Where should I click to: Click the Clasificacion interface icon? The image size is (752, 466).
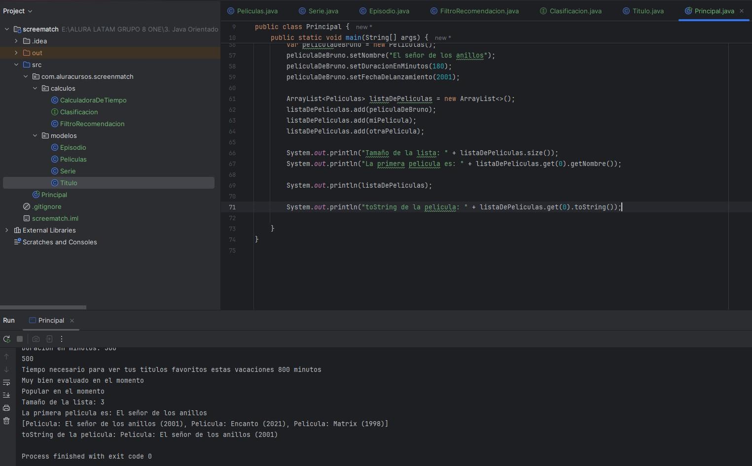pos(55,112)
